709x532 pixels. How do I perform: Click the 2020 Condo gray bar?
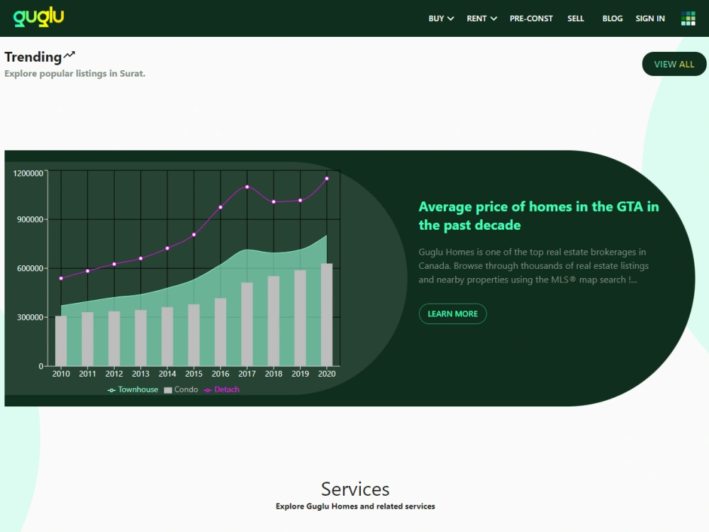tap(326, 314)
